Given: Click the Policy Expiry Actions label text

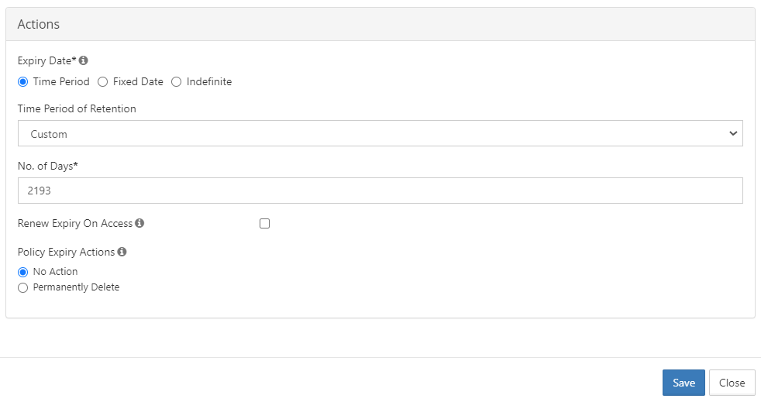Looking at the screenshot, I should [x=66, y=252].
